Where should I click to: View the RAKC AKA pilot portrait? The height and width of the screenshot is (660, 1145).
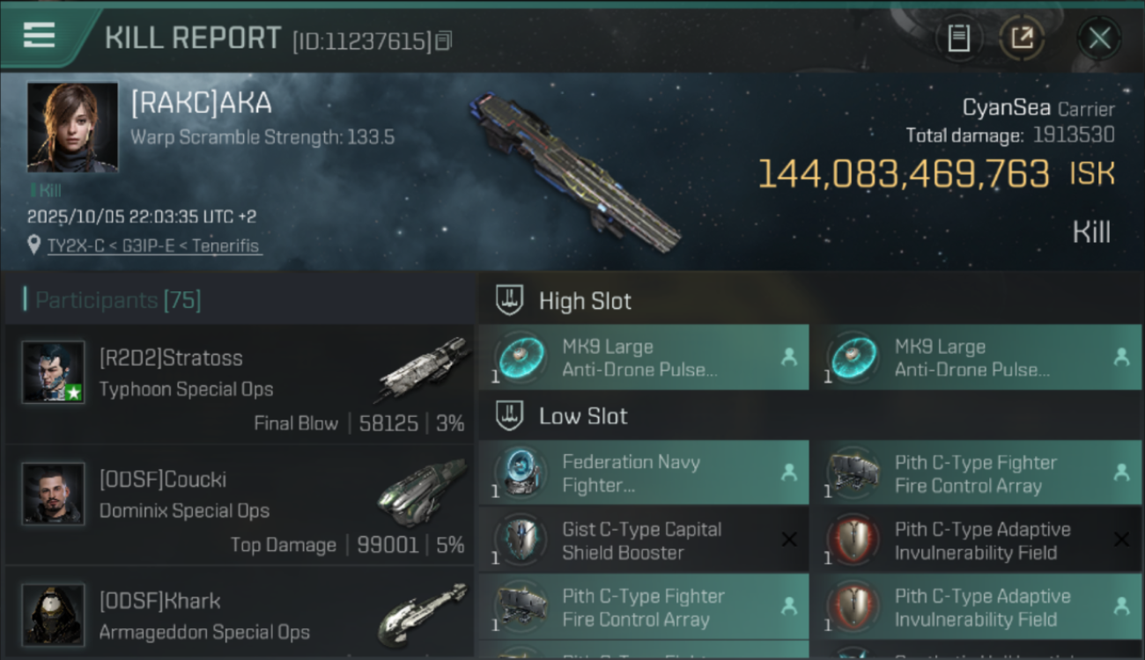pos(72,128)
